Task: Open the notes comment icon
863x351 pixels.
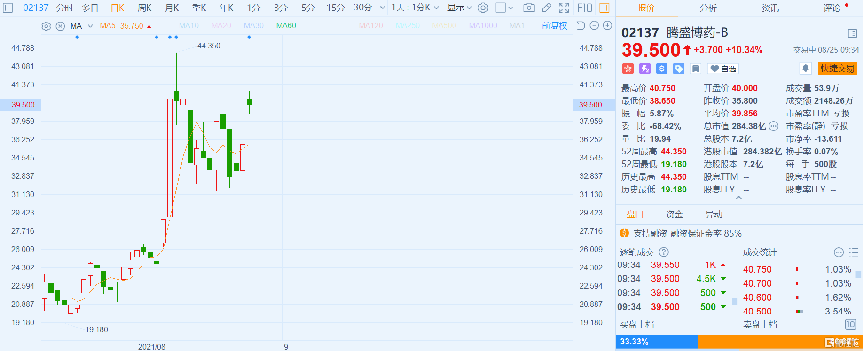Action: pyautogui.click(x=696, y=69)
